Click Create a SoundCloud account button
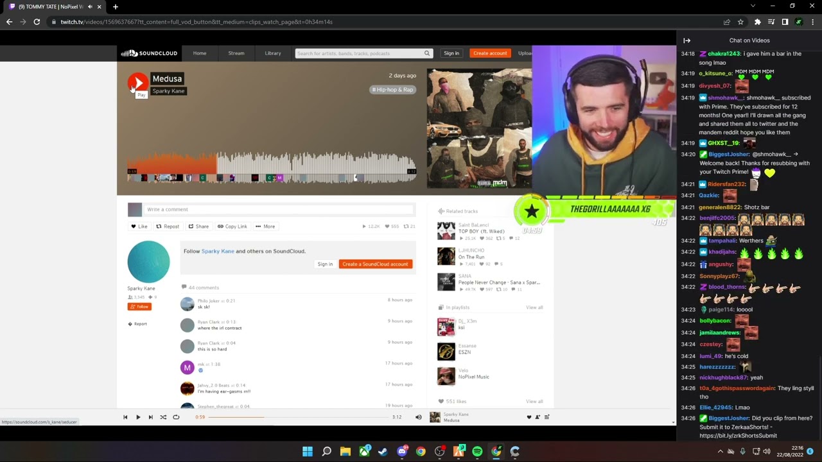The width and height of the screenshot is (822, 462). click(x=375, y=264)
